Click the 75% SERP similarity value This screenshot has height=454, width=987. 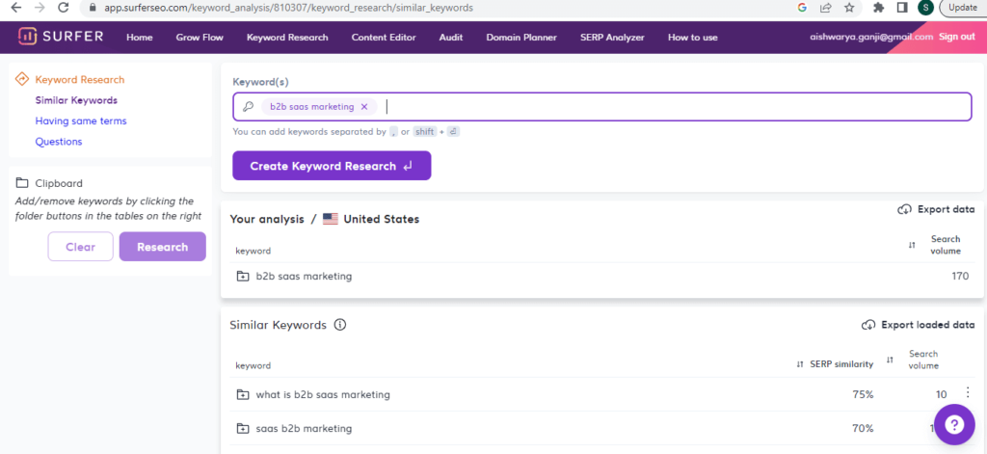point(863,395)
